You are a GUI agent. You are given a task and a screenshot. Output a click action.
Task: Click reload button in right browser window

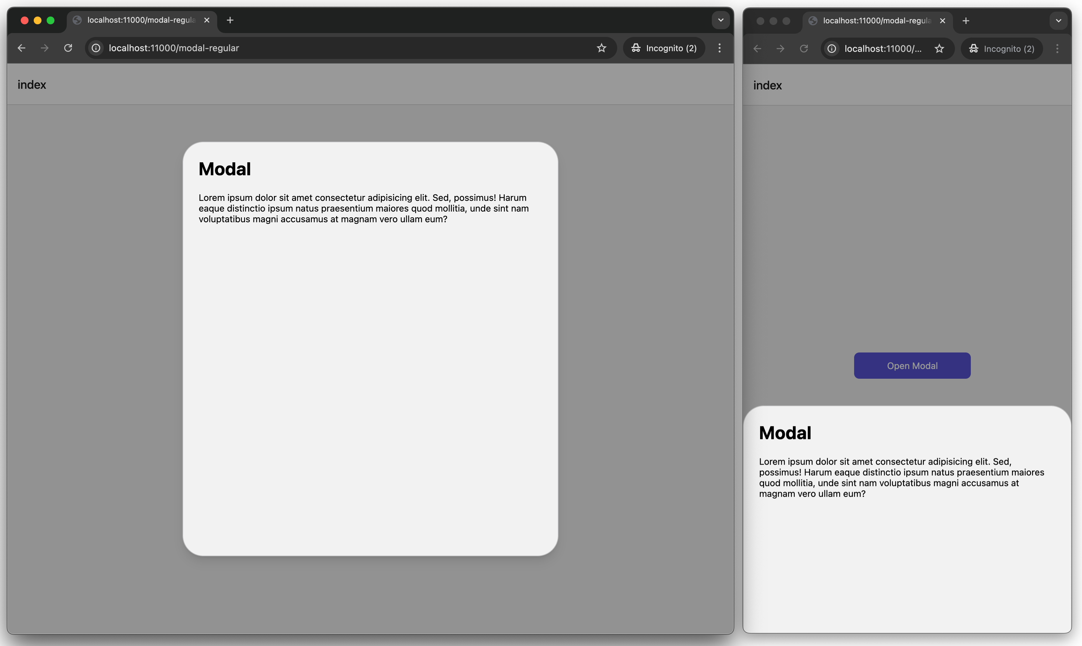pos(804,49)
